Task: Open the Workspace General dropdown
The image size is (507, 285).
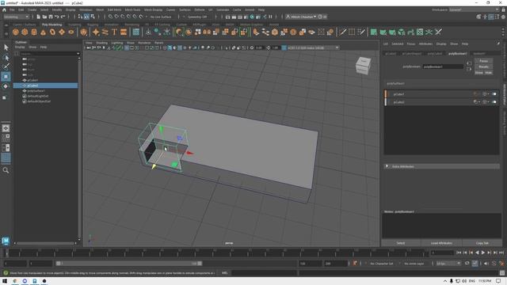Action: 474,9
